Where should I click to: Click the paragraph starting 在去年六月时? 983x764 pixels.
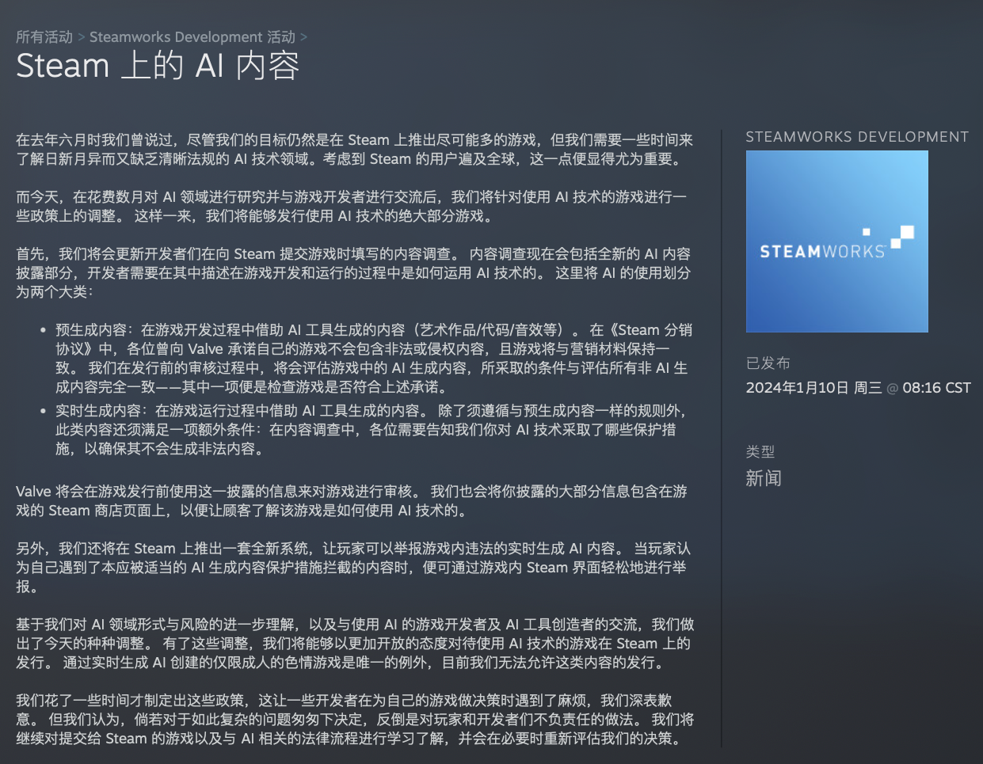[355, 150]
